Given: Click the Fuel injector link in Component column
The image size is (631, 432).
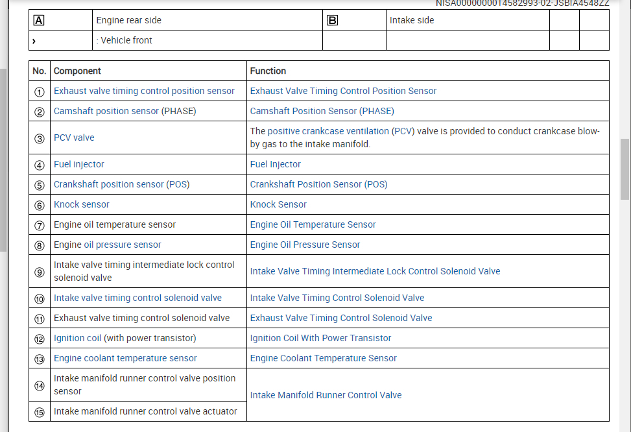Looking at the screenshot, I should (x=79, y=164).
